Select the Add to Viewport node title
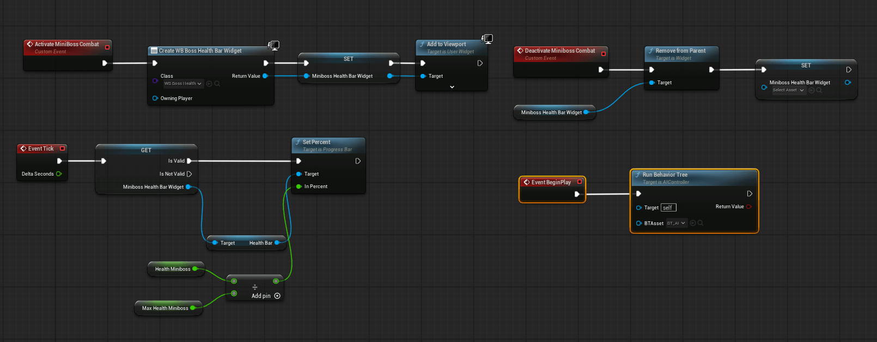The height and width of the screenshot is (342, 877). [447, 44]
